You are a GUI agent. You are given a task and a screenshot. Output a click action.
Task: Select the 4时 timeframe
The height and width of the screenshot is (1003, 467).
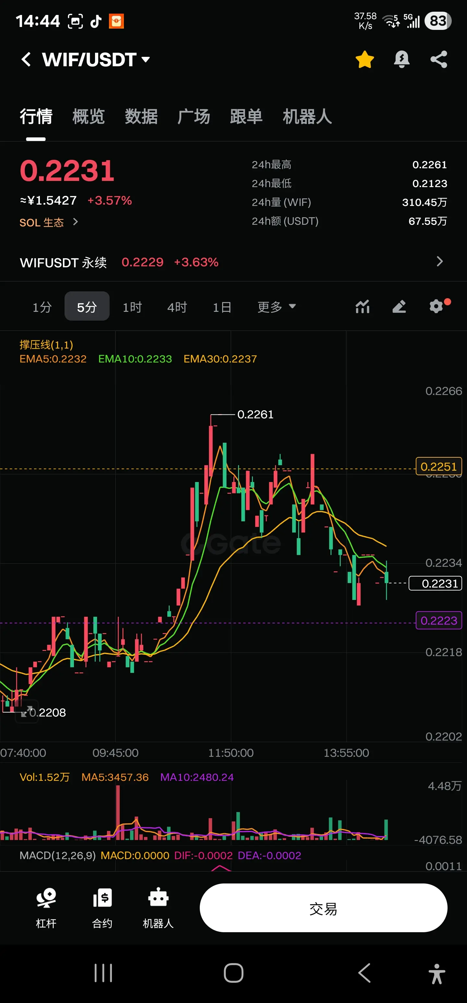[x=177, y=307]
